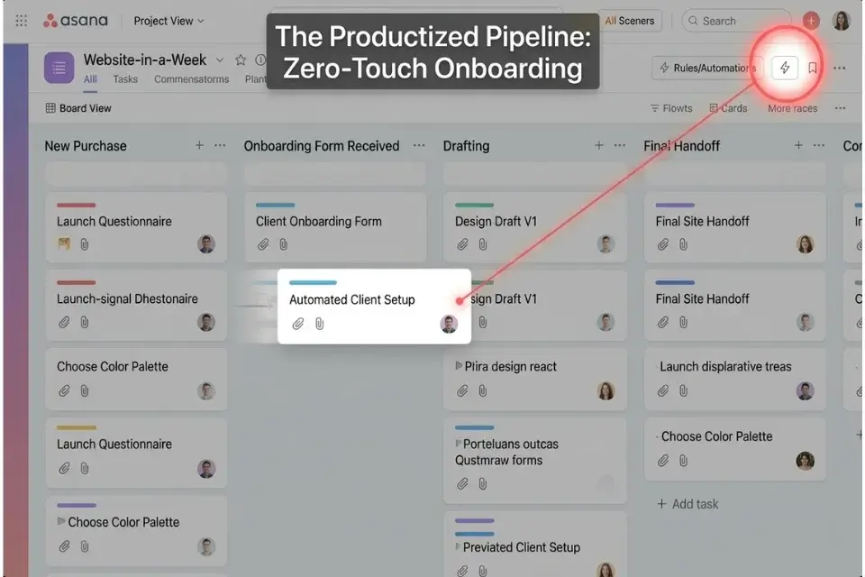
Task: Switch to the Tasks tab
Action: pyautogui.click(x=125, y=78)
